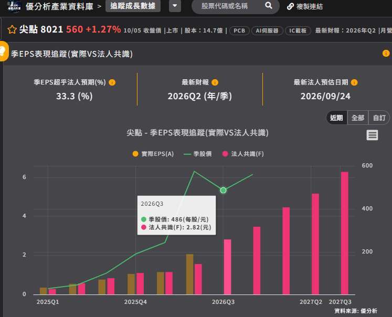Switch to the 全部 range tab
The height and width of the screenshot is (317, 392).
click(358, 118)
